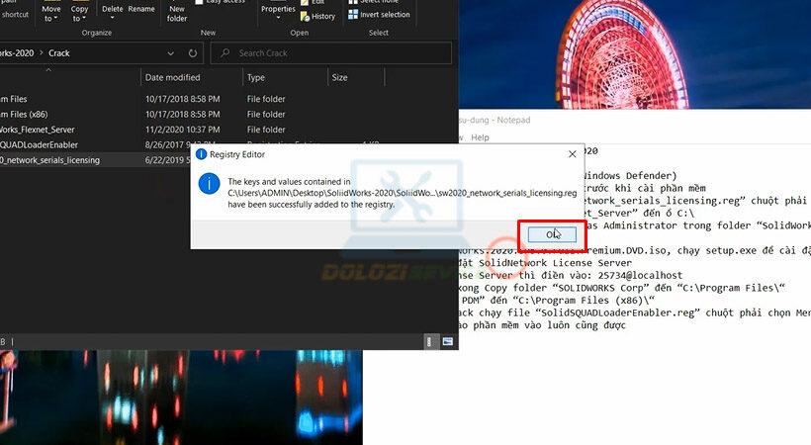Select the Works_Flexnet_Server folder
Screen dimensions: 811x445
point(38,129)
